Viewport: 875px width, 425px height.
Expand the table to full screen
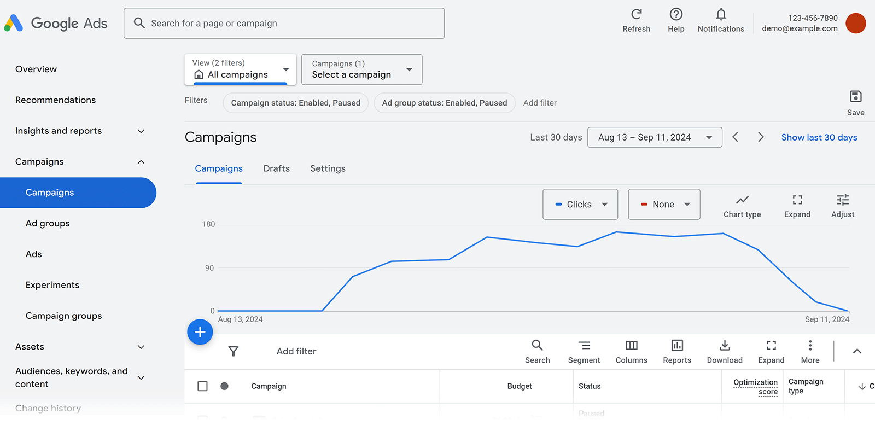[771, 351]
